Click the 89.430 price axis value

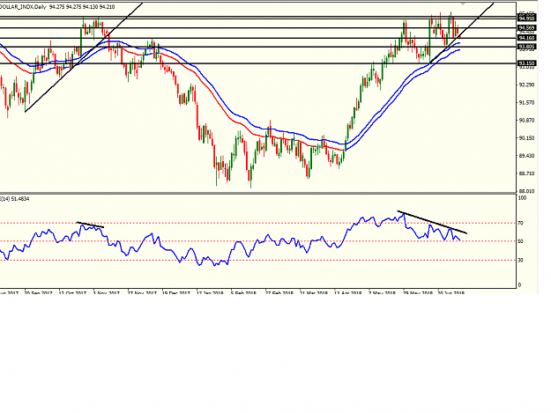526,156
